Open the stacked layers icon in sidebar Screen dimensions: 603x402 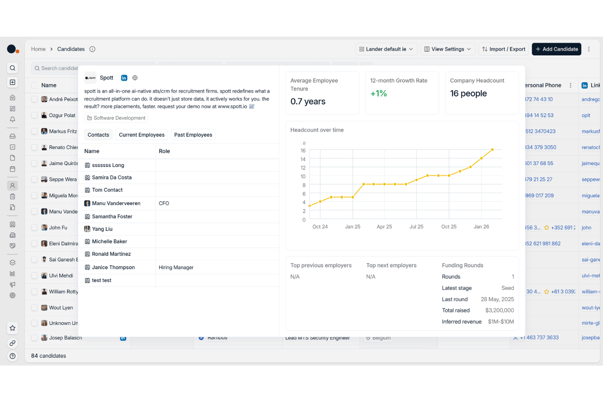13,263
